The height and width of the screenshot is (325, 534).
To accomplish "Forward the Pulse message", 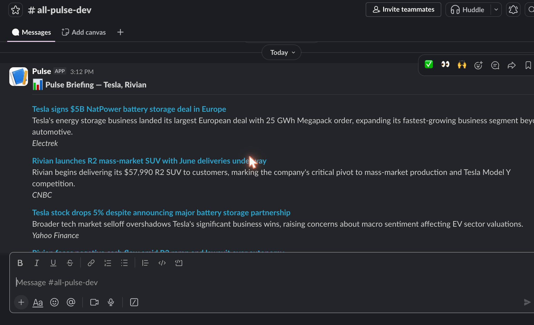I will tap(511, 65).
